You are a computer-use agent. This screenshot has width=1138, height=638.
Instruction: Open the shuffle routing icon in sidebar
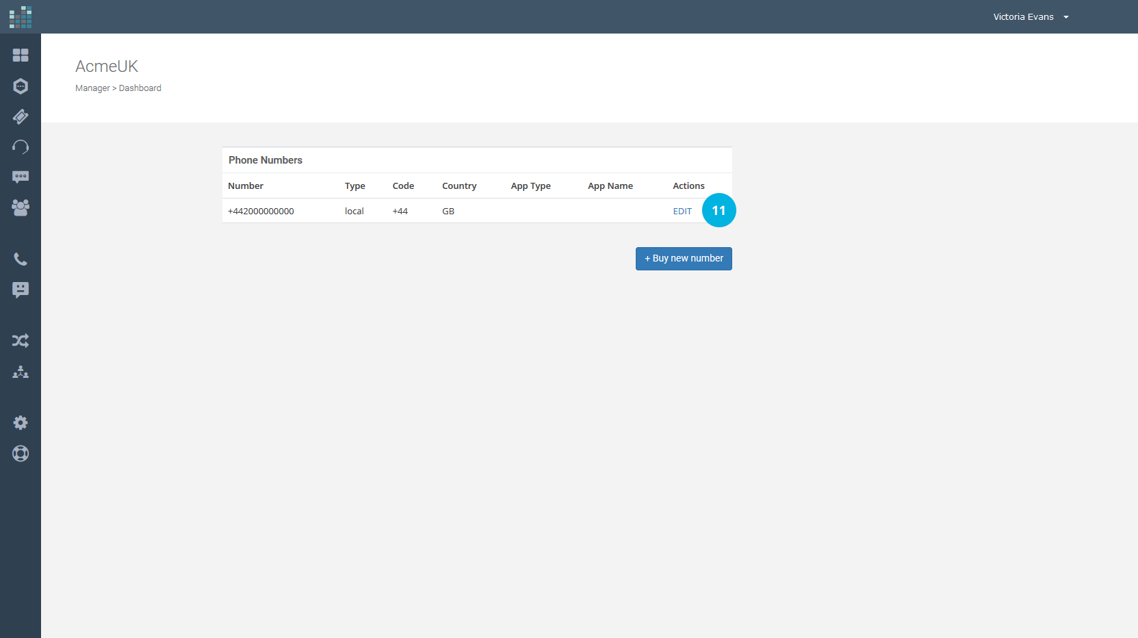pos(21,341)
